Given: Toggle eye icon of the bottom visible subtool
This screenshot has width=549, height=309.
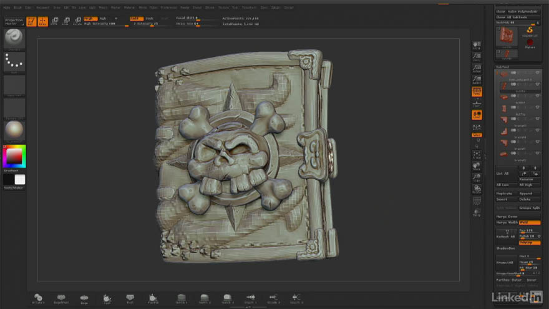Looking at the screenshot, I should (537, 153).
